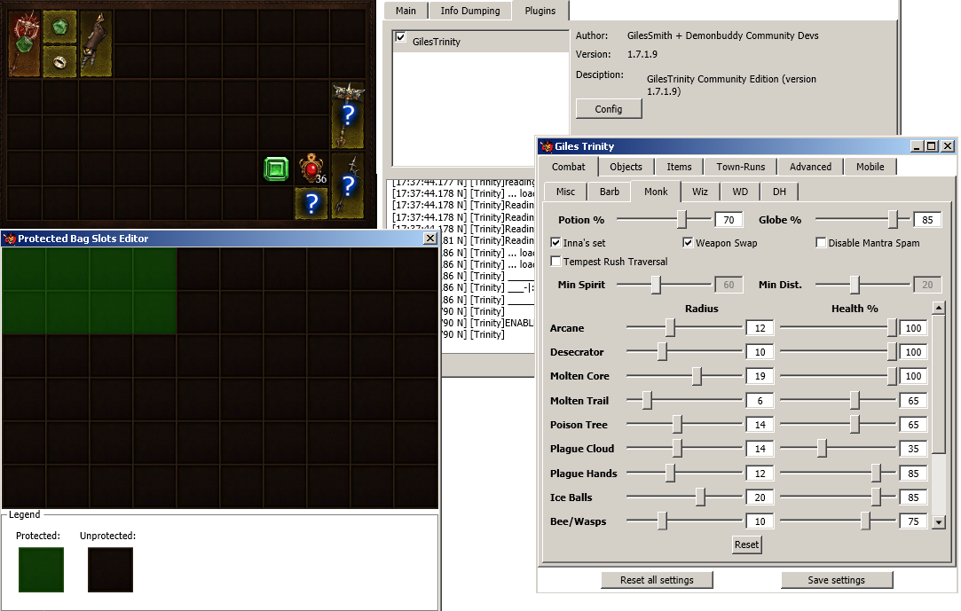Select the ring item in inventory
The width and height of the screenshot is (961, 611).
(59, 61)
